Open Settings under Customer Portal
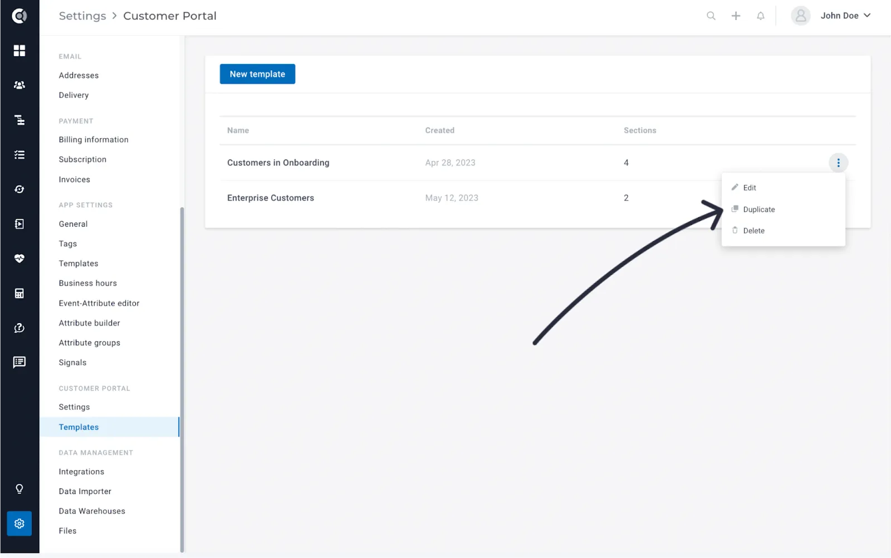Viewport: 891px width, 558px height. coord(74,407)
